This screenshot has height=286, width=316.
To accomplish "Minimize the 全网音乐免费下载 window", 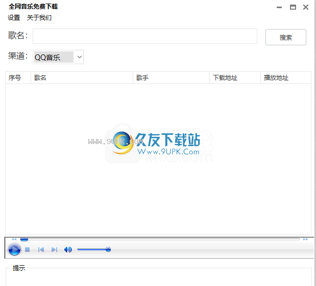I will (x=279, y=8).
